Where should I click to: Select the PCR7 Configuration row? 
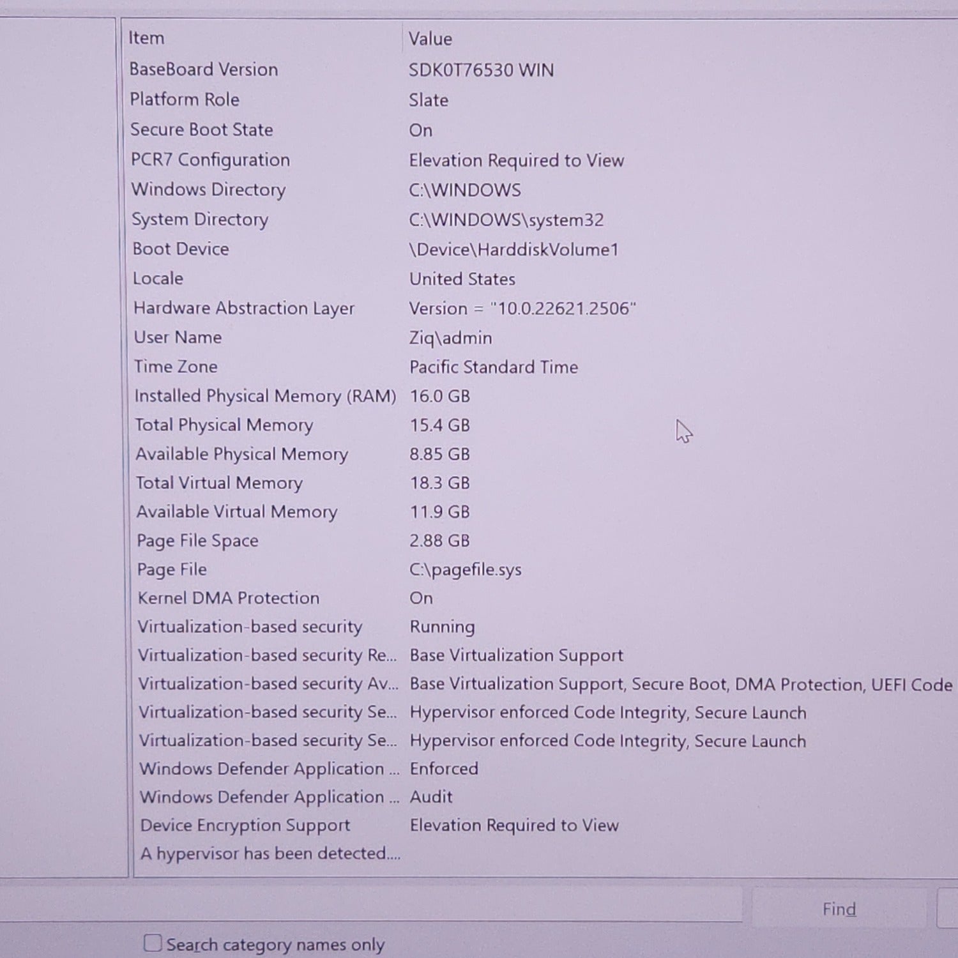210,160
